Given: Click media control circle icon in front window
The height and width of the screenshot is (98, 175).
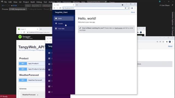Looking at the screenshot, I should click(122, 5).
